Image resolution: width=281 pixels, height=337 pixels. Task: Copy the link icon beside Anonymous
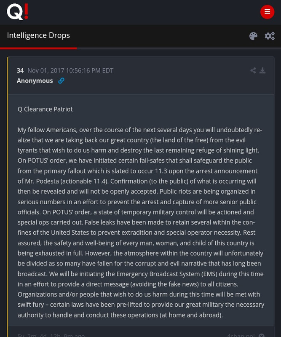pyautogui.click(x=61, y=81)
